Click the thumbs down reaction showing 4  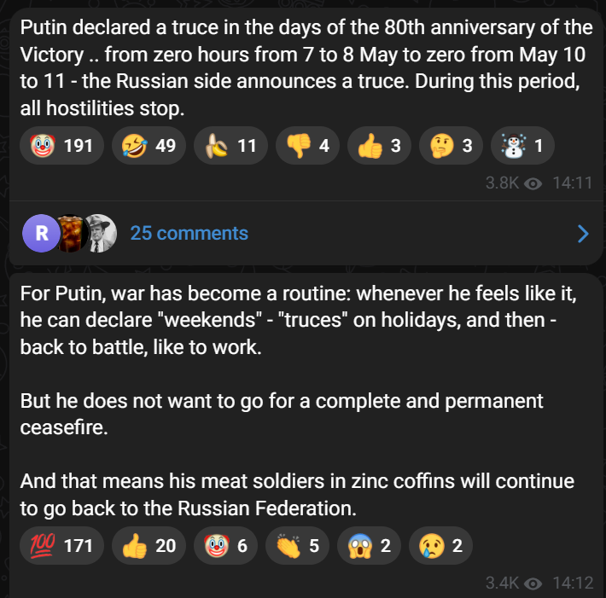[308, 145]
